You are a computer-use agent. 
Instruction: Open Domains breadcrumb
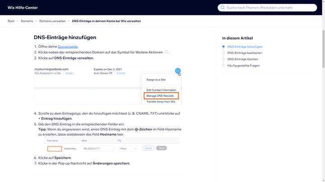(x=27, y=21)
